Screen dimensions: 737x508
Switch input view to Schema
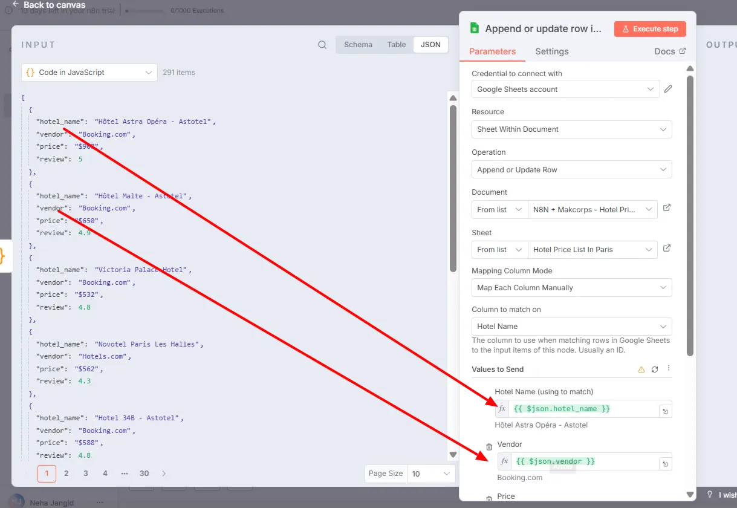pyautogui.click(x=358, y=45)
